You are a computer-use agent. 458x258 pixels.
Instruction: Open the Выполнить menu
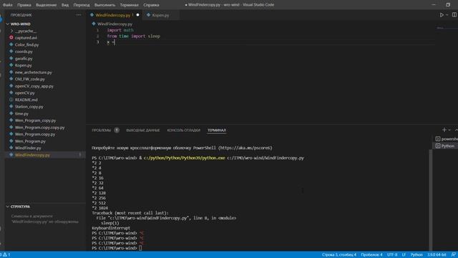105,5
